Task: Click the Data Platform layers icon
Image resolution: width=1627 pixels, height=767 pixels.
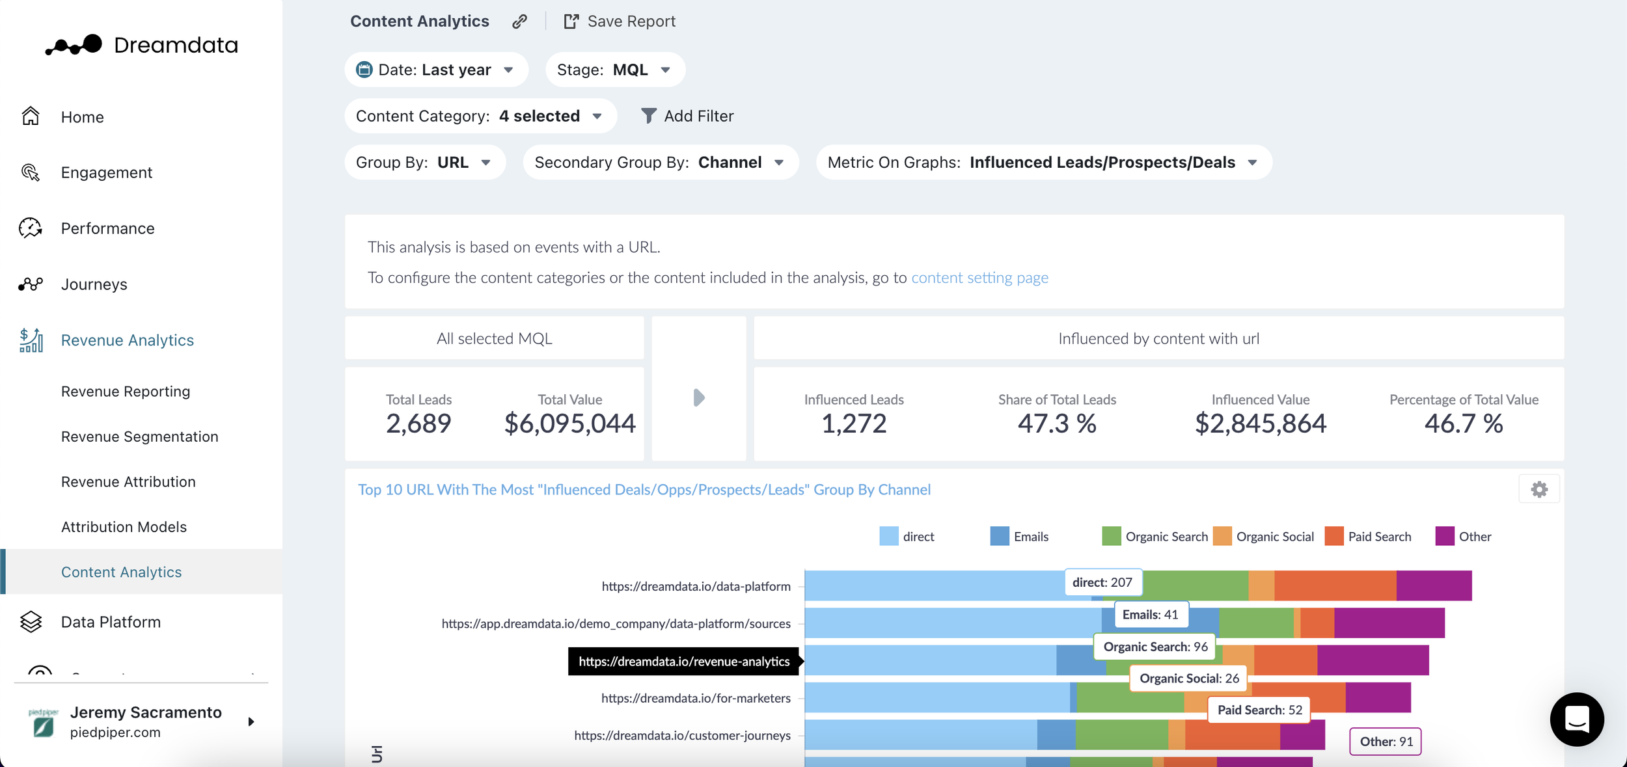Action: (x=31, y=622)
